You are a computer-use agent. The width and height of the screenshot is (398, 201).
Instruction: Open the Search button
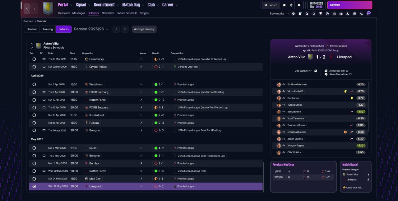[x=271, y=5]
